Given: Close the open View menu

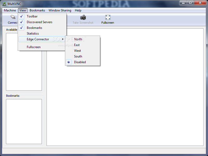Looking at the screenshot, I should (23, 10).
